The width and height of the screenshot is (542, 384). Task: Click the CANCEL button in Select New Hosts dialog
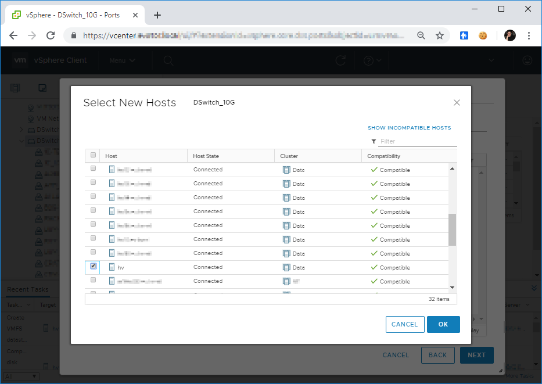[x=405, y=324]
